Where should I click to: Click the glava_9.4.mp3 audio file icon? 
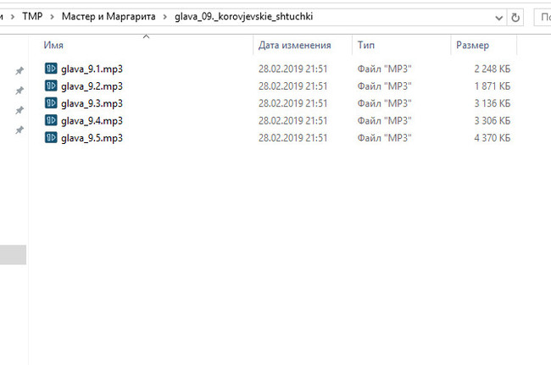(x=51, y=120)
